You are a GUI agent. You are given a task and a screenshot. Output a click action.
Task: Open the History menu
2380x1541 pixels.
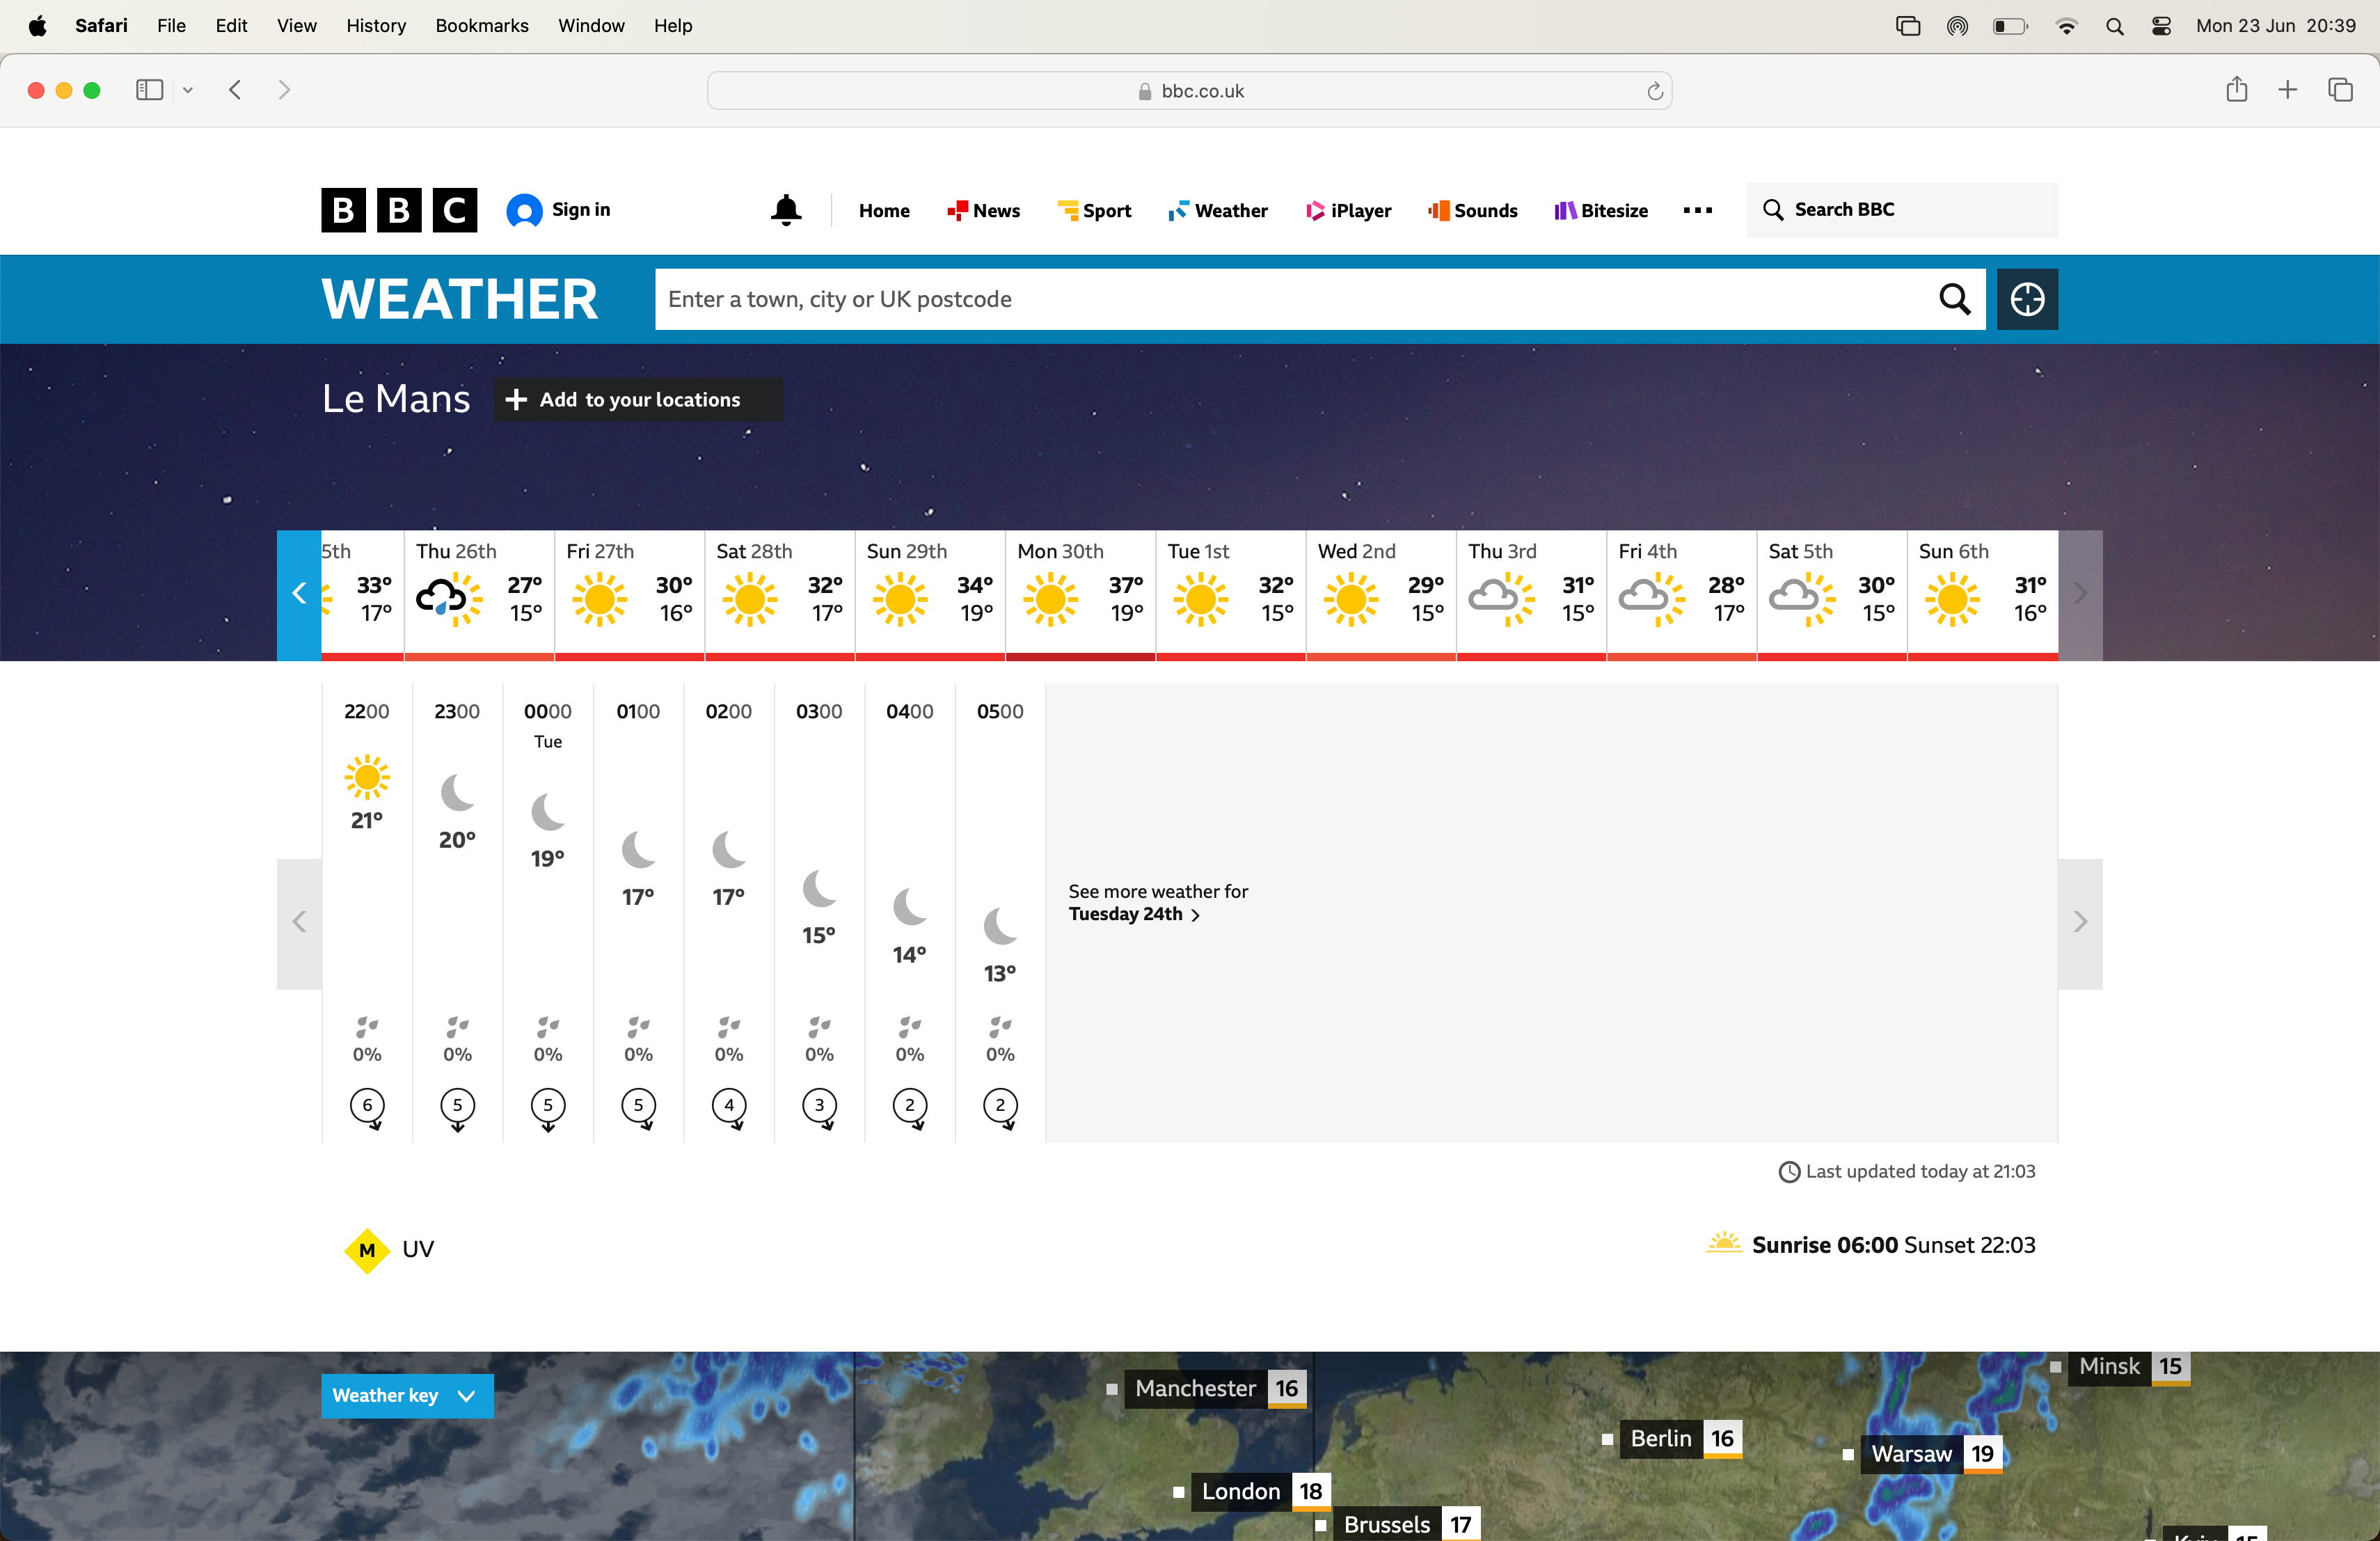[375, 26]
